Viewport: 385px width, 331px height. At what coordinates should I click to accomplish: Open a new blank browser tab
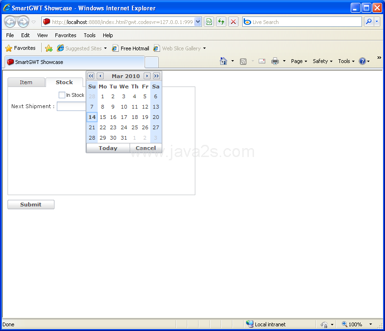click(152, 62)
